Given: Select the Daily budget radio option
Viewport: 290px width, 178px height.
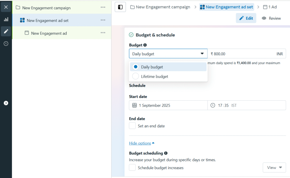Looking at the screenshot, I should coord(136,67).
